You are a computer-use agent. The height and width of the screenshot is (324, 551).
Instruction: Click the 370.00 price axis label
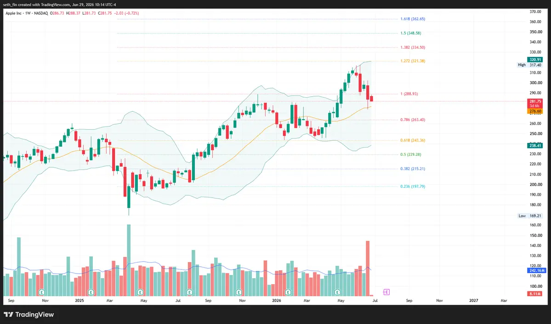point(535,11)
